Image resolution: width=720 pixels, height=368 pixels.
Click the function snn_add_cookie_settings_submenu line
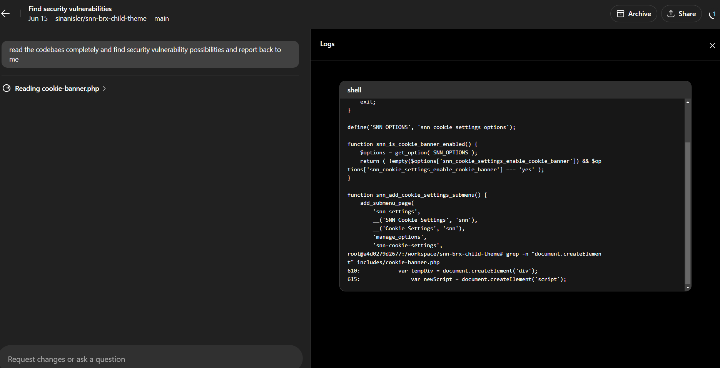tap(417, 195)
